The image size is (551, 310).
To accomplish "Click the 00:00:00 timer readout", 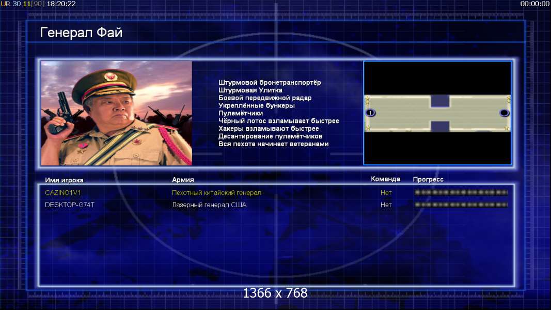I will pyautogui.click(x=535, y=4).
